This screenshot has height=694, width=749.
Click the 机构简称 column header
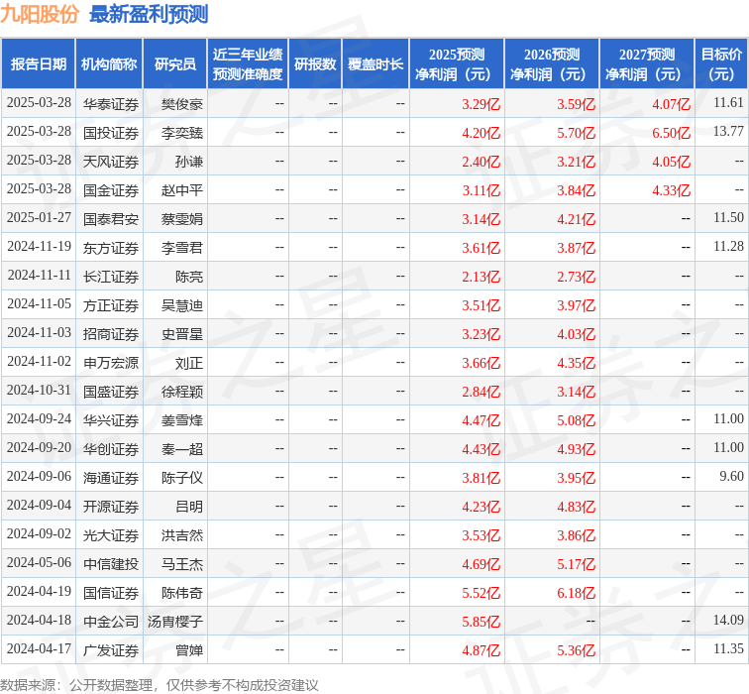point(109,64)
